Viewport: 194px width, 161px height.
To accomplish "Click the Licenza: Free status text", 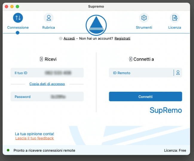I will [x=175, y=150].
